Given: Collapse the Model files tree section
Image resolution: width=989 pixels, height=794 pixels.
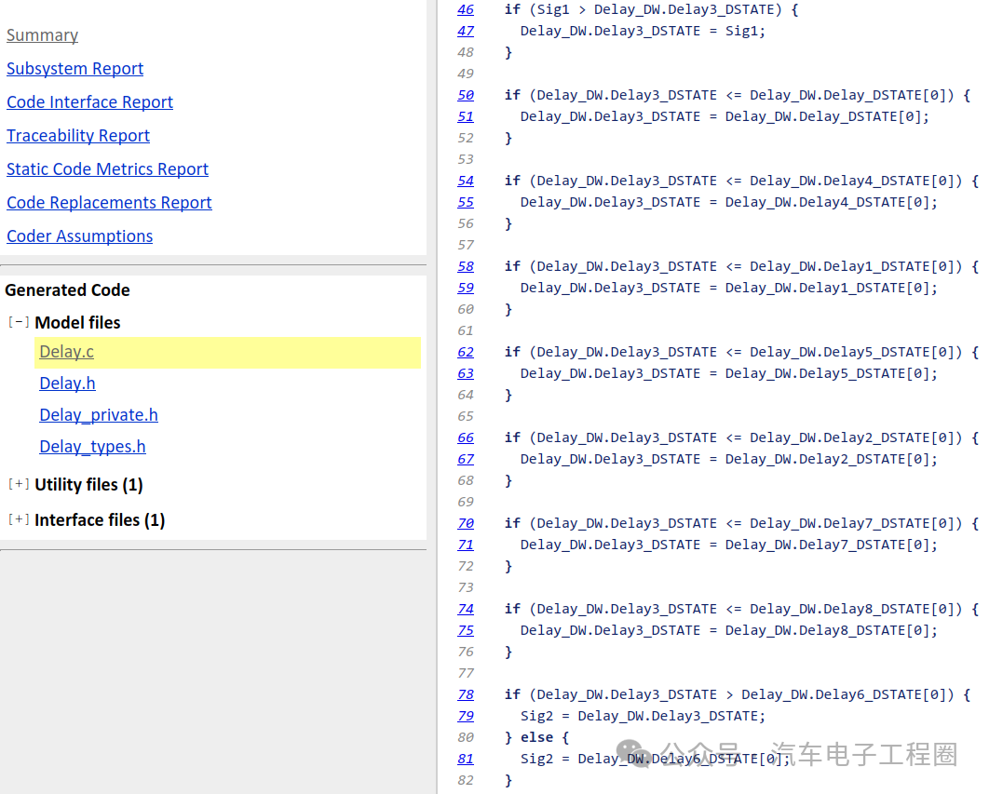Looking at the screenshot, I should coord(19,322).
